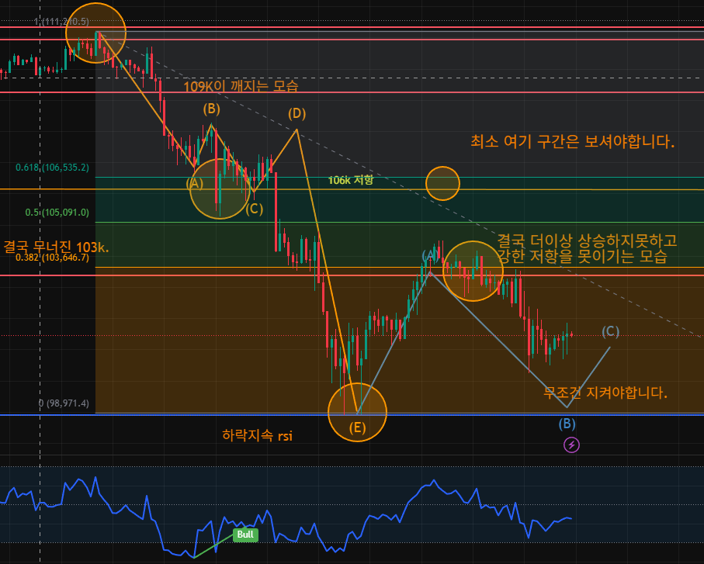The width and height of the screenshot is (704, 564).
Task: Click the orange (D) wave label
Action: [297, 113]
